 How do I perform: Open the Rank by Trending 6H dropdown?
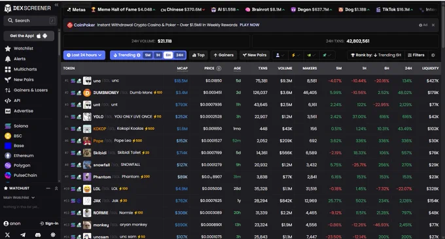click(x=376, y=56)
